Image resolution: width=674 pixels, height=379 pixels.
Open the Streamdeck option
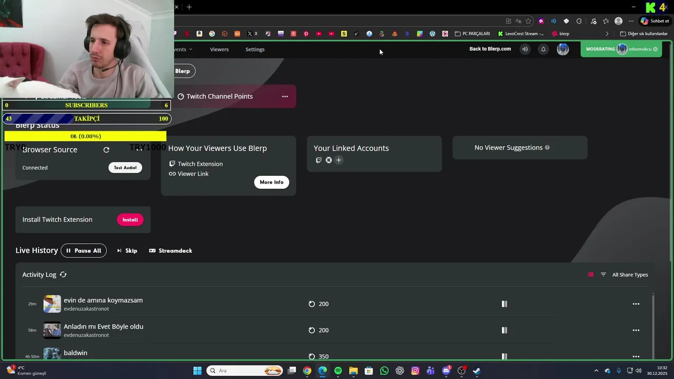pos(171,251)
